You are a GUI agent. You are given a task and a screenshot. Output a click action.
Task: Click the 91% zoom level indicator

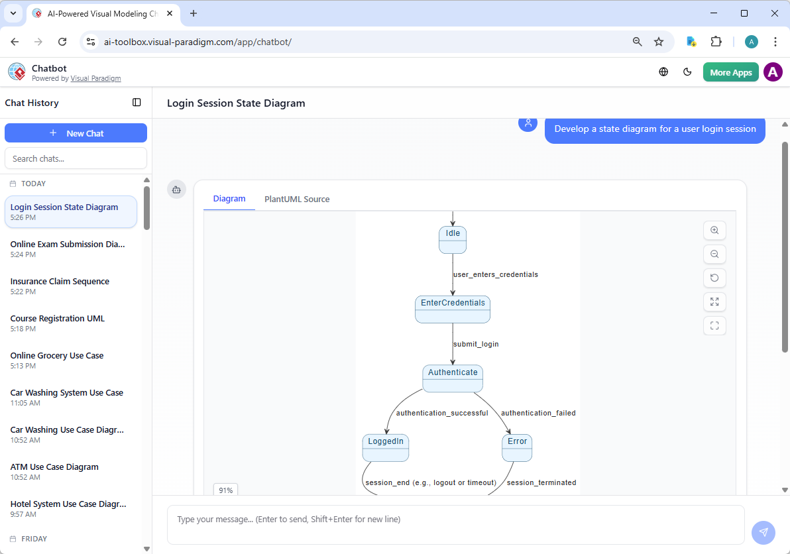point(225,490)
